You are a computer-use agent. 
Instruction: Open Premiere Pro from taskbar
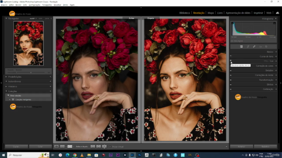[x=118, y=155]
